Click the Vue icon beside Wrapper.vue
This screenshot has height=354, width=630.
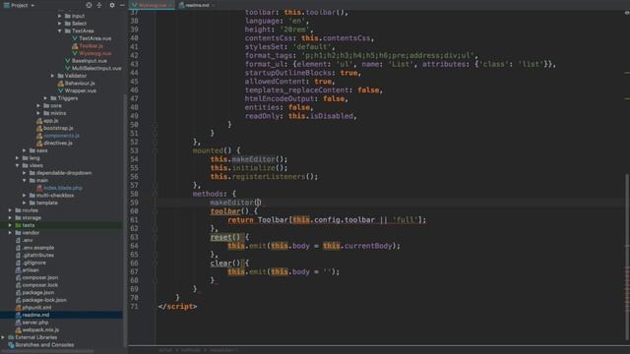coord(61,90)
